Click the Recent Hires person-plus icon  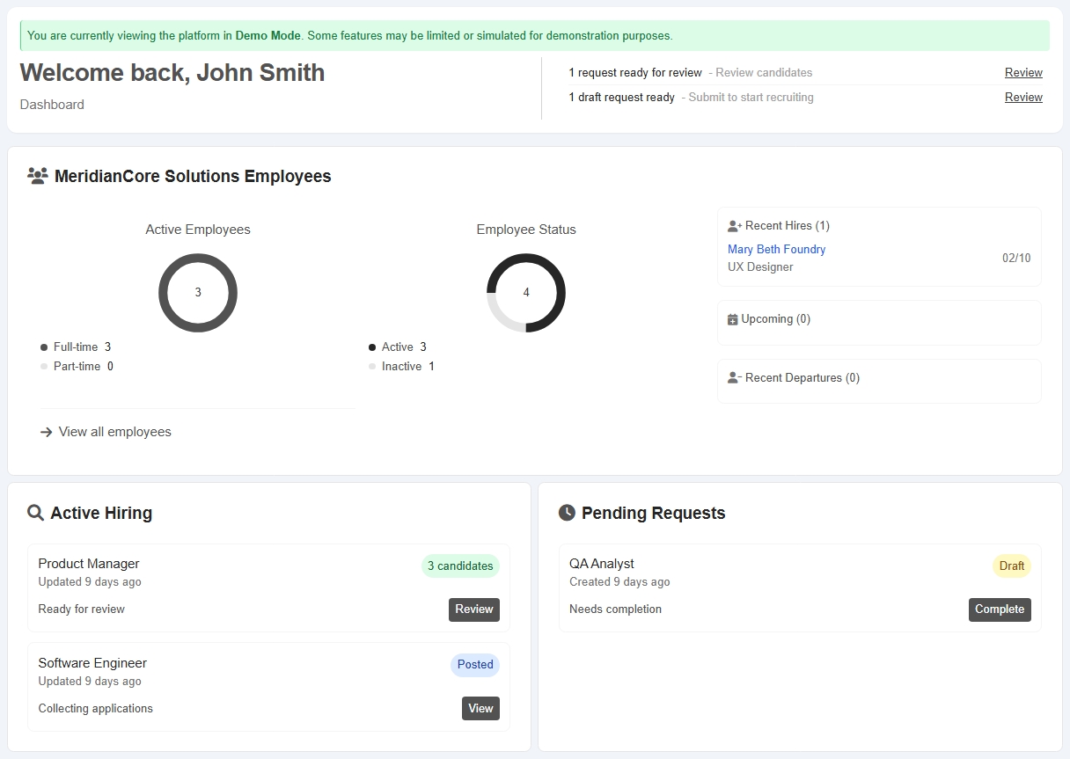point(735,226)
